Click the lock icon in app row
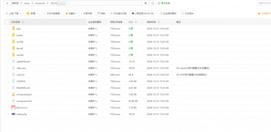Screen dimensions: 271x132 [96, 29]
